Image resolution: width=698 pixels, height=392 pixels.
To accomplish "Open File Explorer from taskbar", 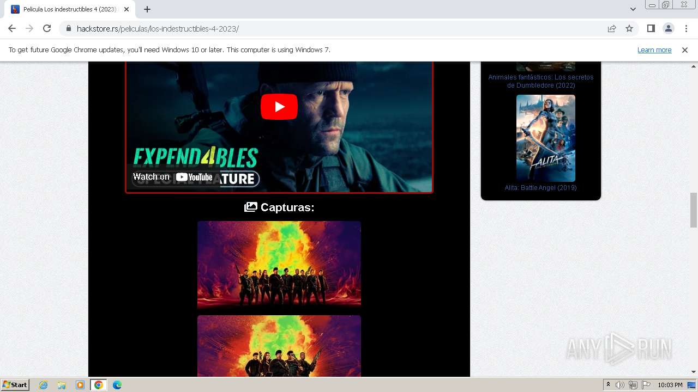I will 62,385.
